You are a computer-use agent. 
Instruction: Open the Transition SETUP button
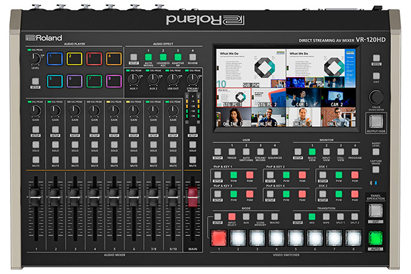297,216
